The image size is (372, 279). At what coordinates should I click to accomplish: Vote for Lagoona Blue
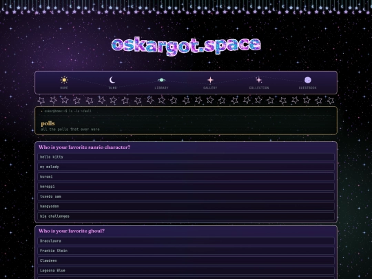tap(186, 271)
